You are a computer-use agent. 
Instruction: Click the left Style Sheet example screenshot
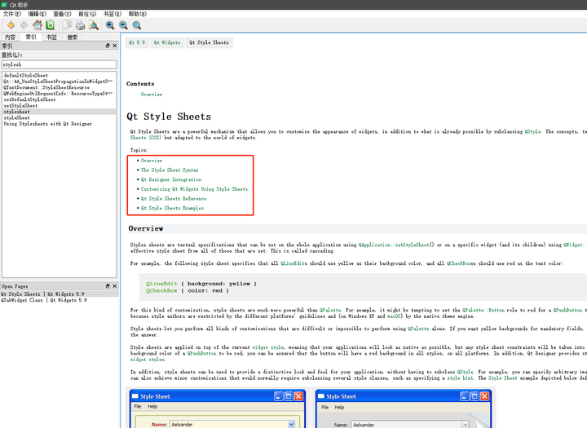click(218, 408)
